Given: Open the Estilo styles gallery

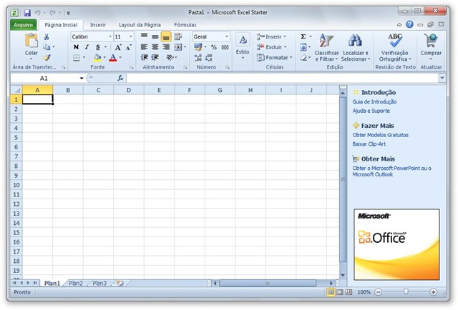Looking at the screenshot, I should 243,46.
